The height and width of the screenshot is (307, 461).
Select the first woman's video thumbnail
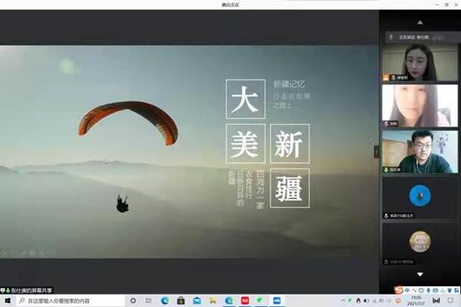(420, 62)
